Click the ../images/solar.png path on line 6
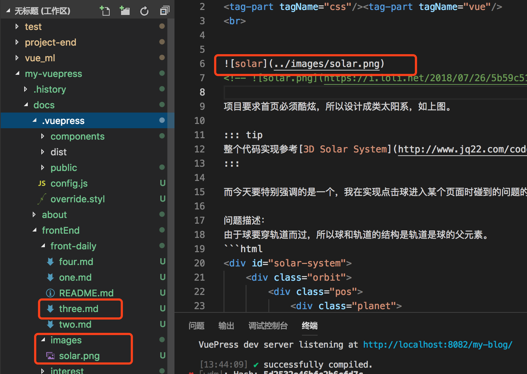Image resolution: width=527 pixels, height=374 pixels. coord(327,64)
